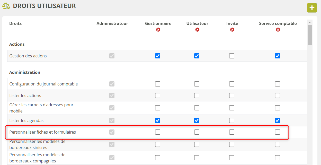Click the Service comptable column header
The image size is (321, 165).
pos(278,23)
